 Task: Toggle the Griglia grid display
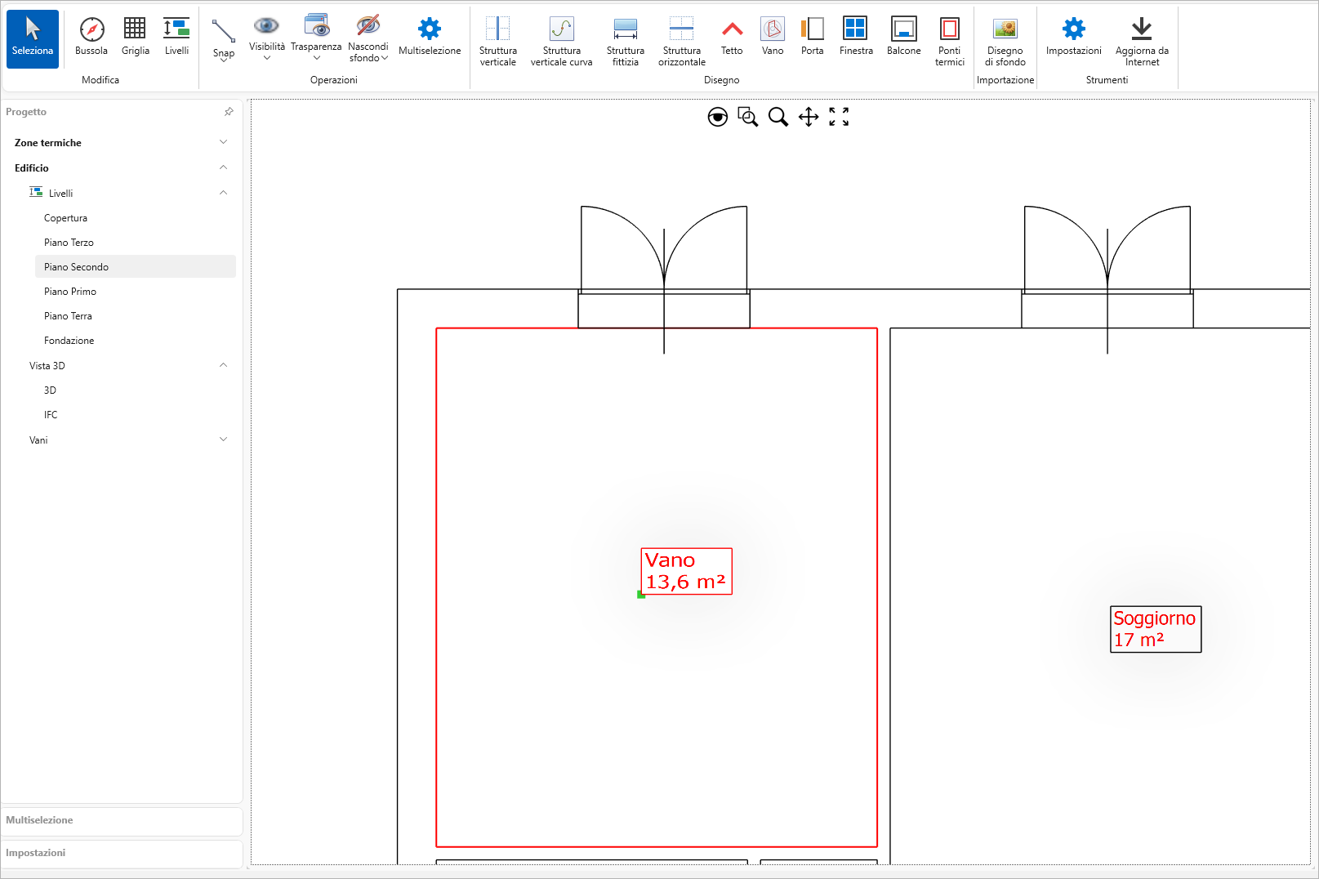point(135,38)
